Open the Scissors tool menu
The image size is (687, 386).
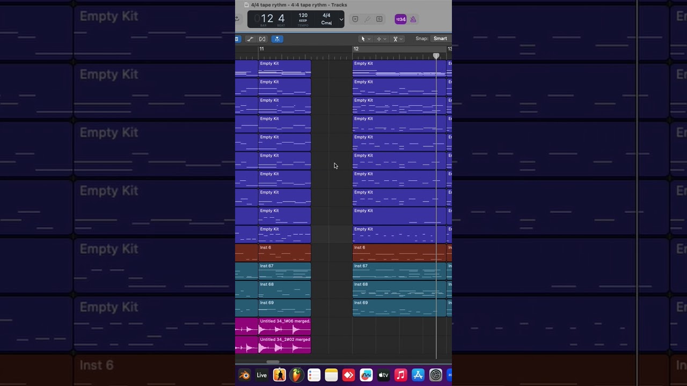[397, 39]
